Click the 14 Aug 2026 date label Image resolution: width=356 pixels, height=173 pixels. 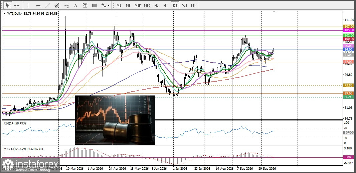(x=224, y=169)
